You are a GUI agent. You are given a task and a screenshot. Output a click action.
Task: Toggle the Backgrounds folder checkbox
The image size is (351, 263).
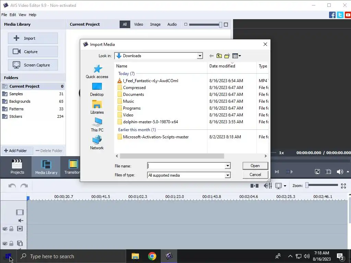(5, 101)
